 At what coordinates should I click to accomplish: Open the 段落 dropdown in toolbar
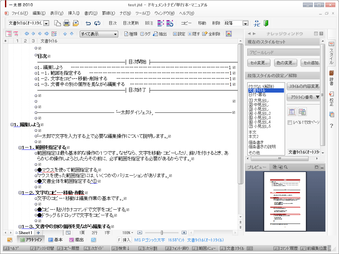245,23
